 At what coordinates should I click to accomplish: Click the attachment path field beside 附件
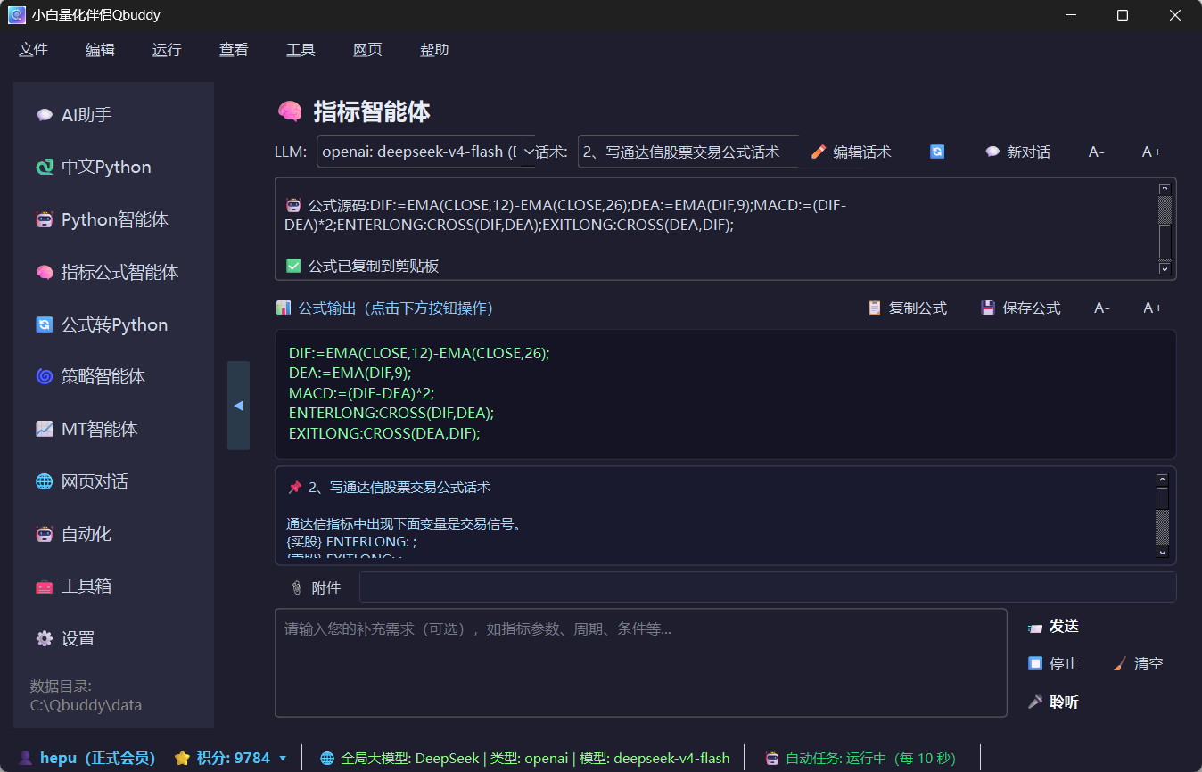768,587
